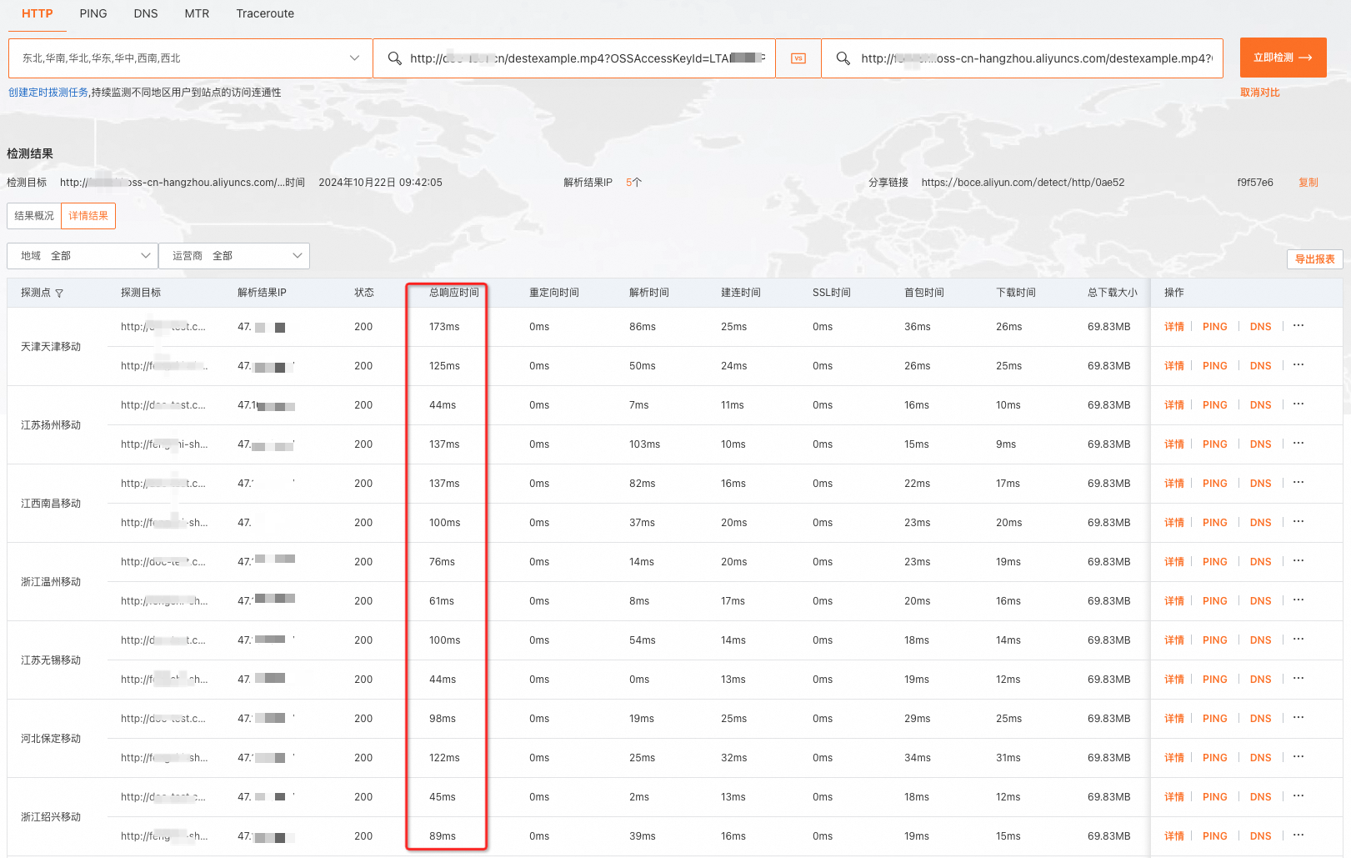This screenshot has width=1351, height=858.
Task: Click the 2024年10月22日 09:42:05 timestamp
Action: tap(380, 183)
